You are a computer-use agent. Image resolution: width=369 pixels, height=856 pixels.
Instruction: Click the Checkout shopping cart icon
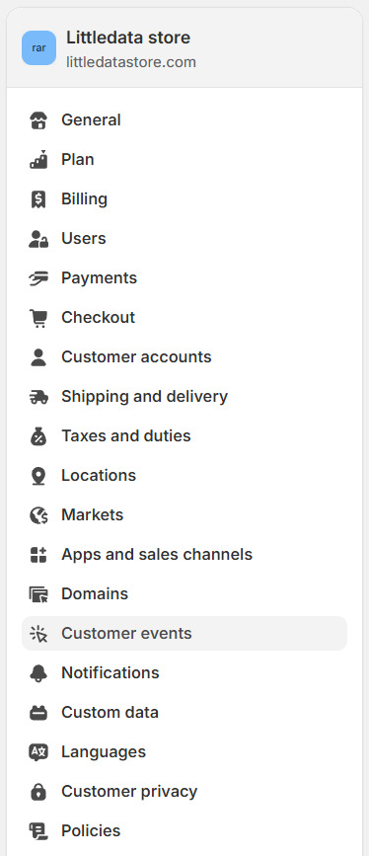pos(38,318)
